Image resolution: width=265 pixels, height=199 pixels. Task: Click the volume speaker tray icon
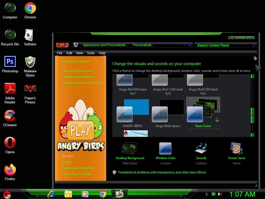point(219,194)
